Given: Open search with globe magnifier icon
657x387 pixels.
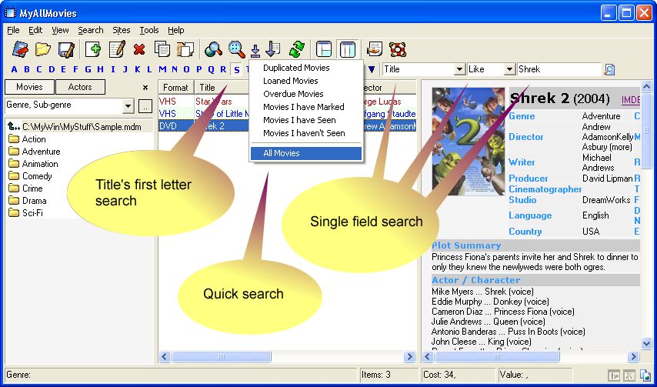Looking at the screenshot, I should coord(213,49).
